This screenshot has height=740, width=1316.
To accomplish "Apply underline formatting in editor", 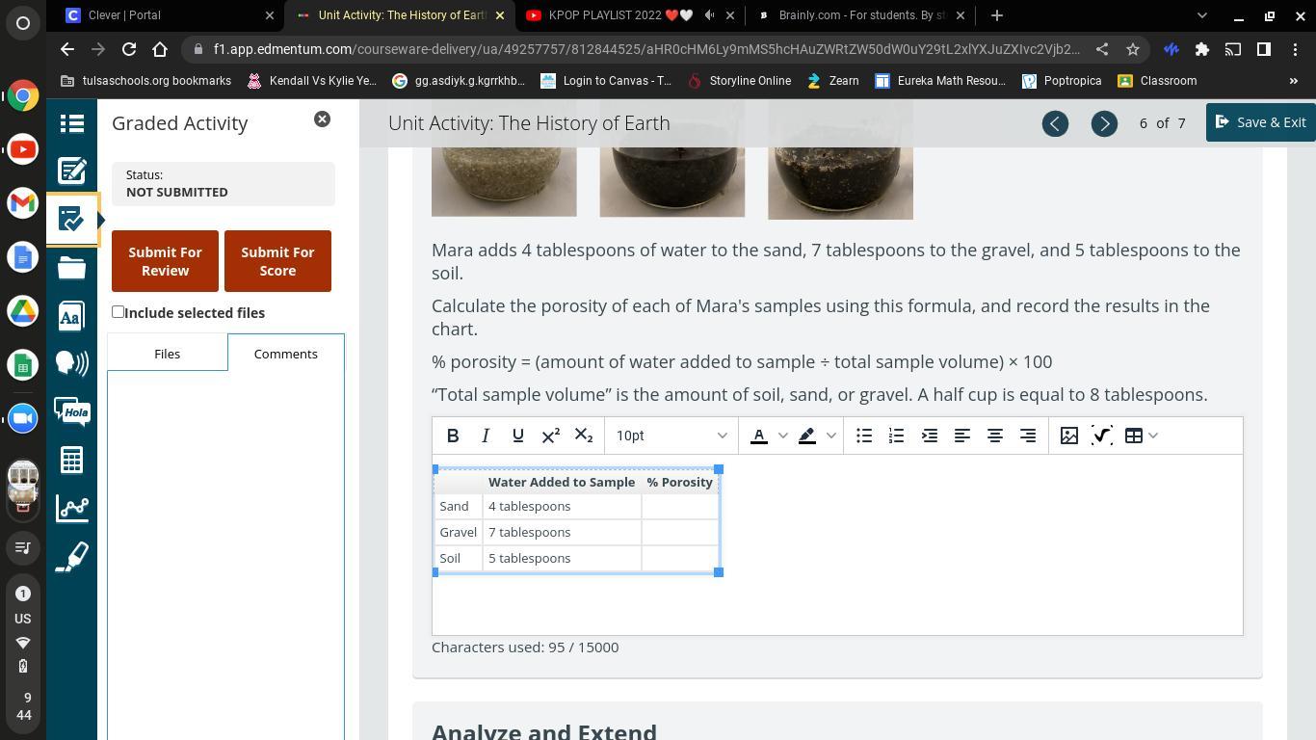I will coord(518,436).
